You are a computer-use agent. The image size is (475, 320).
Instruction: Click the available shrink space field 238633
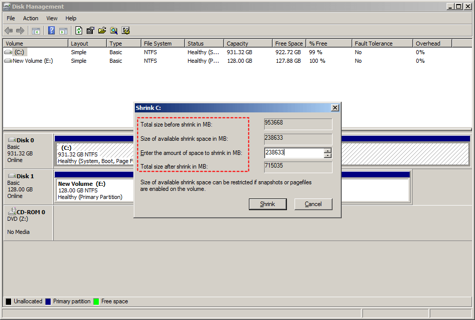[x=298, y=139]
